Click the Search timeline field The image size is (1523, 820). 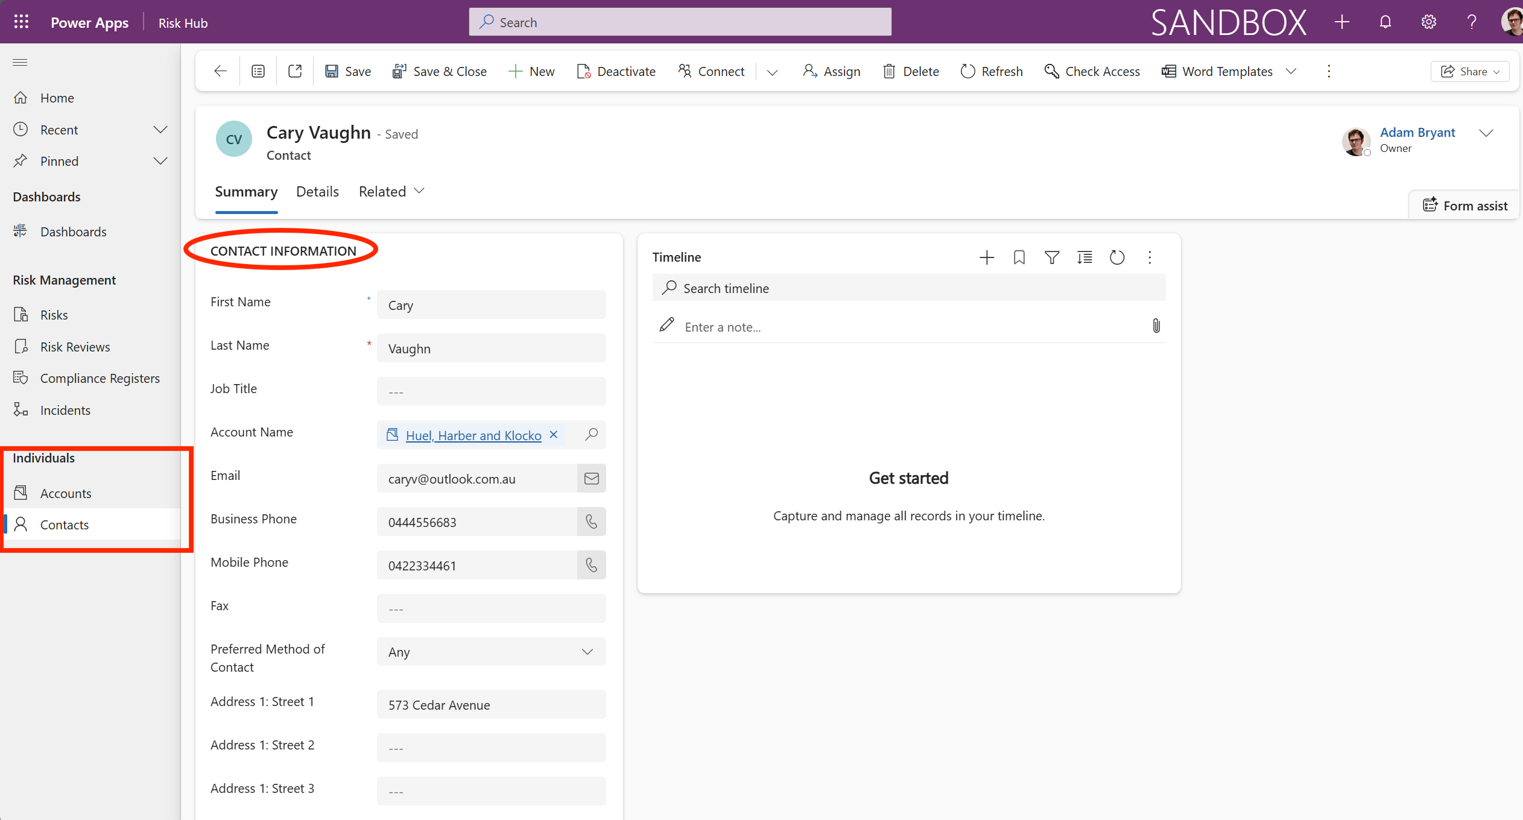point(908,288)
